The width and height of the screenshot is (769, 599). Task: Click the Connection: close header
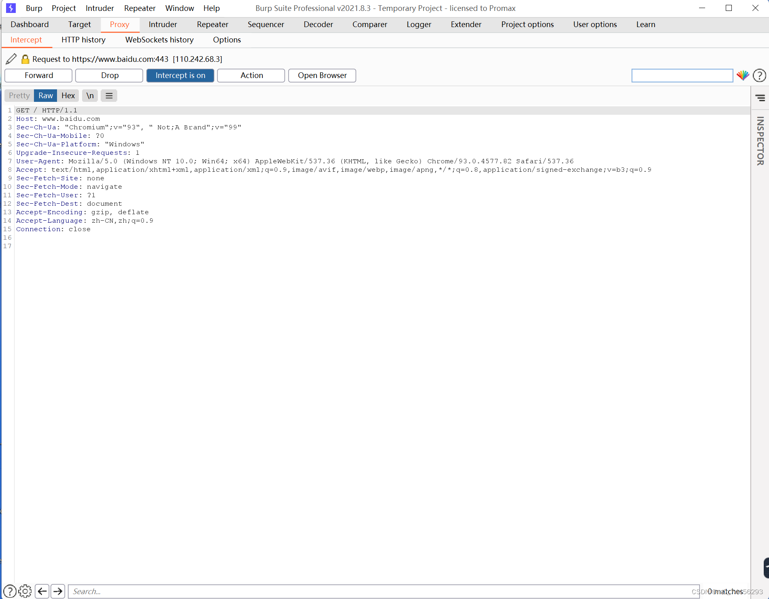coord(53,229)
